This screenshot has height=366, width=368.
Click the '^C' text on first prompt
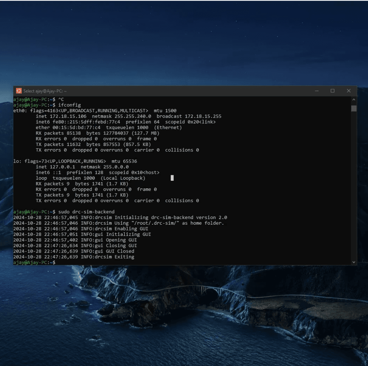coord(61,99)
